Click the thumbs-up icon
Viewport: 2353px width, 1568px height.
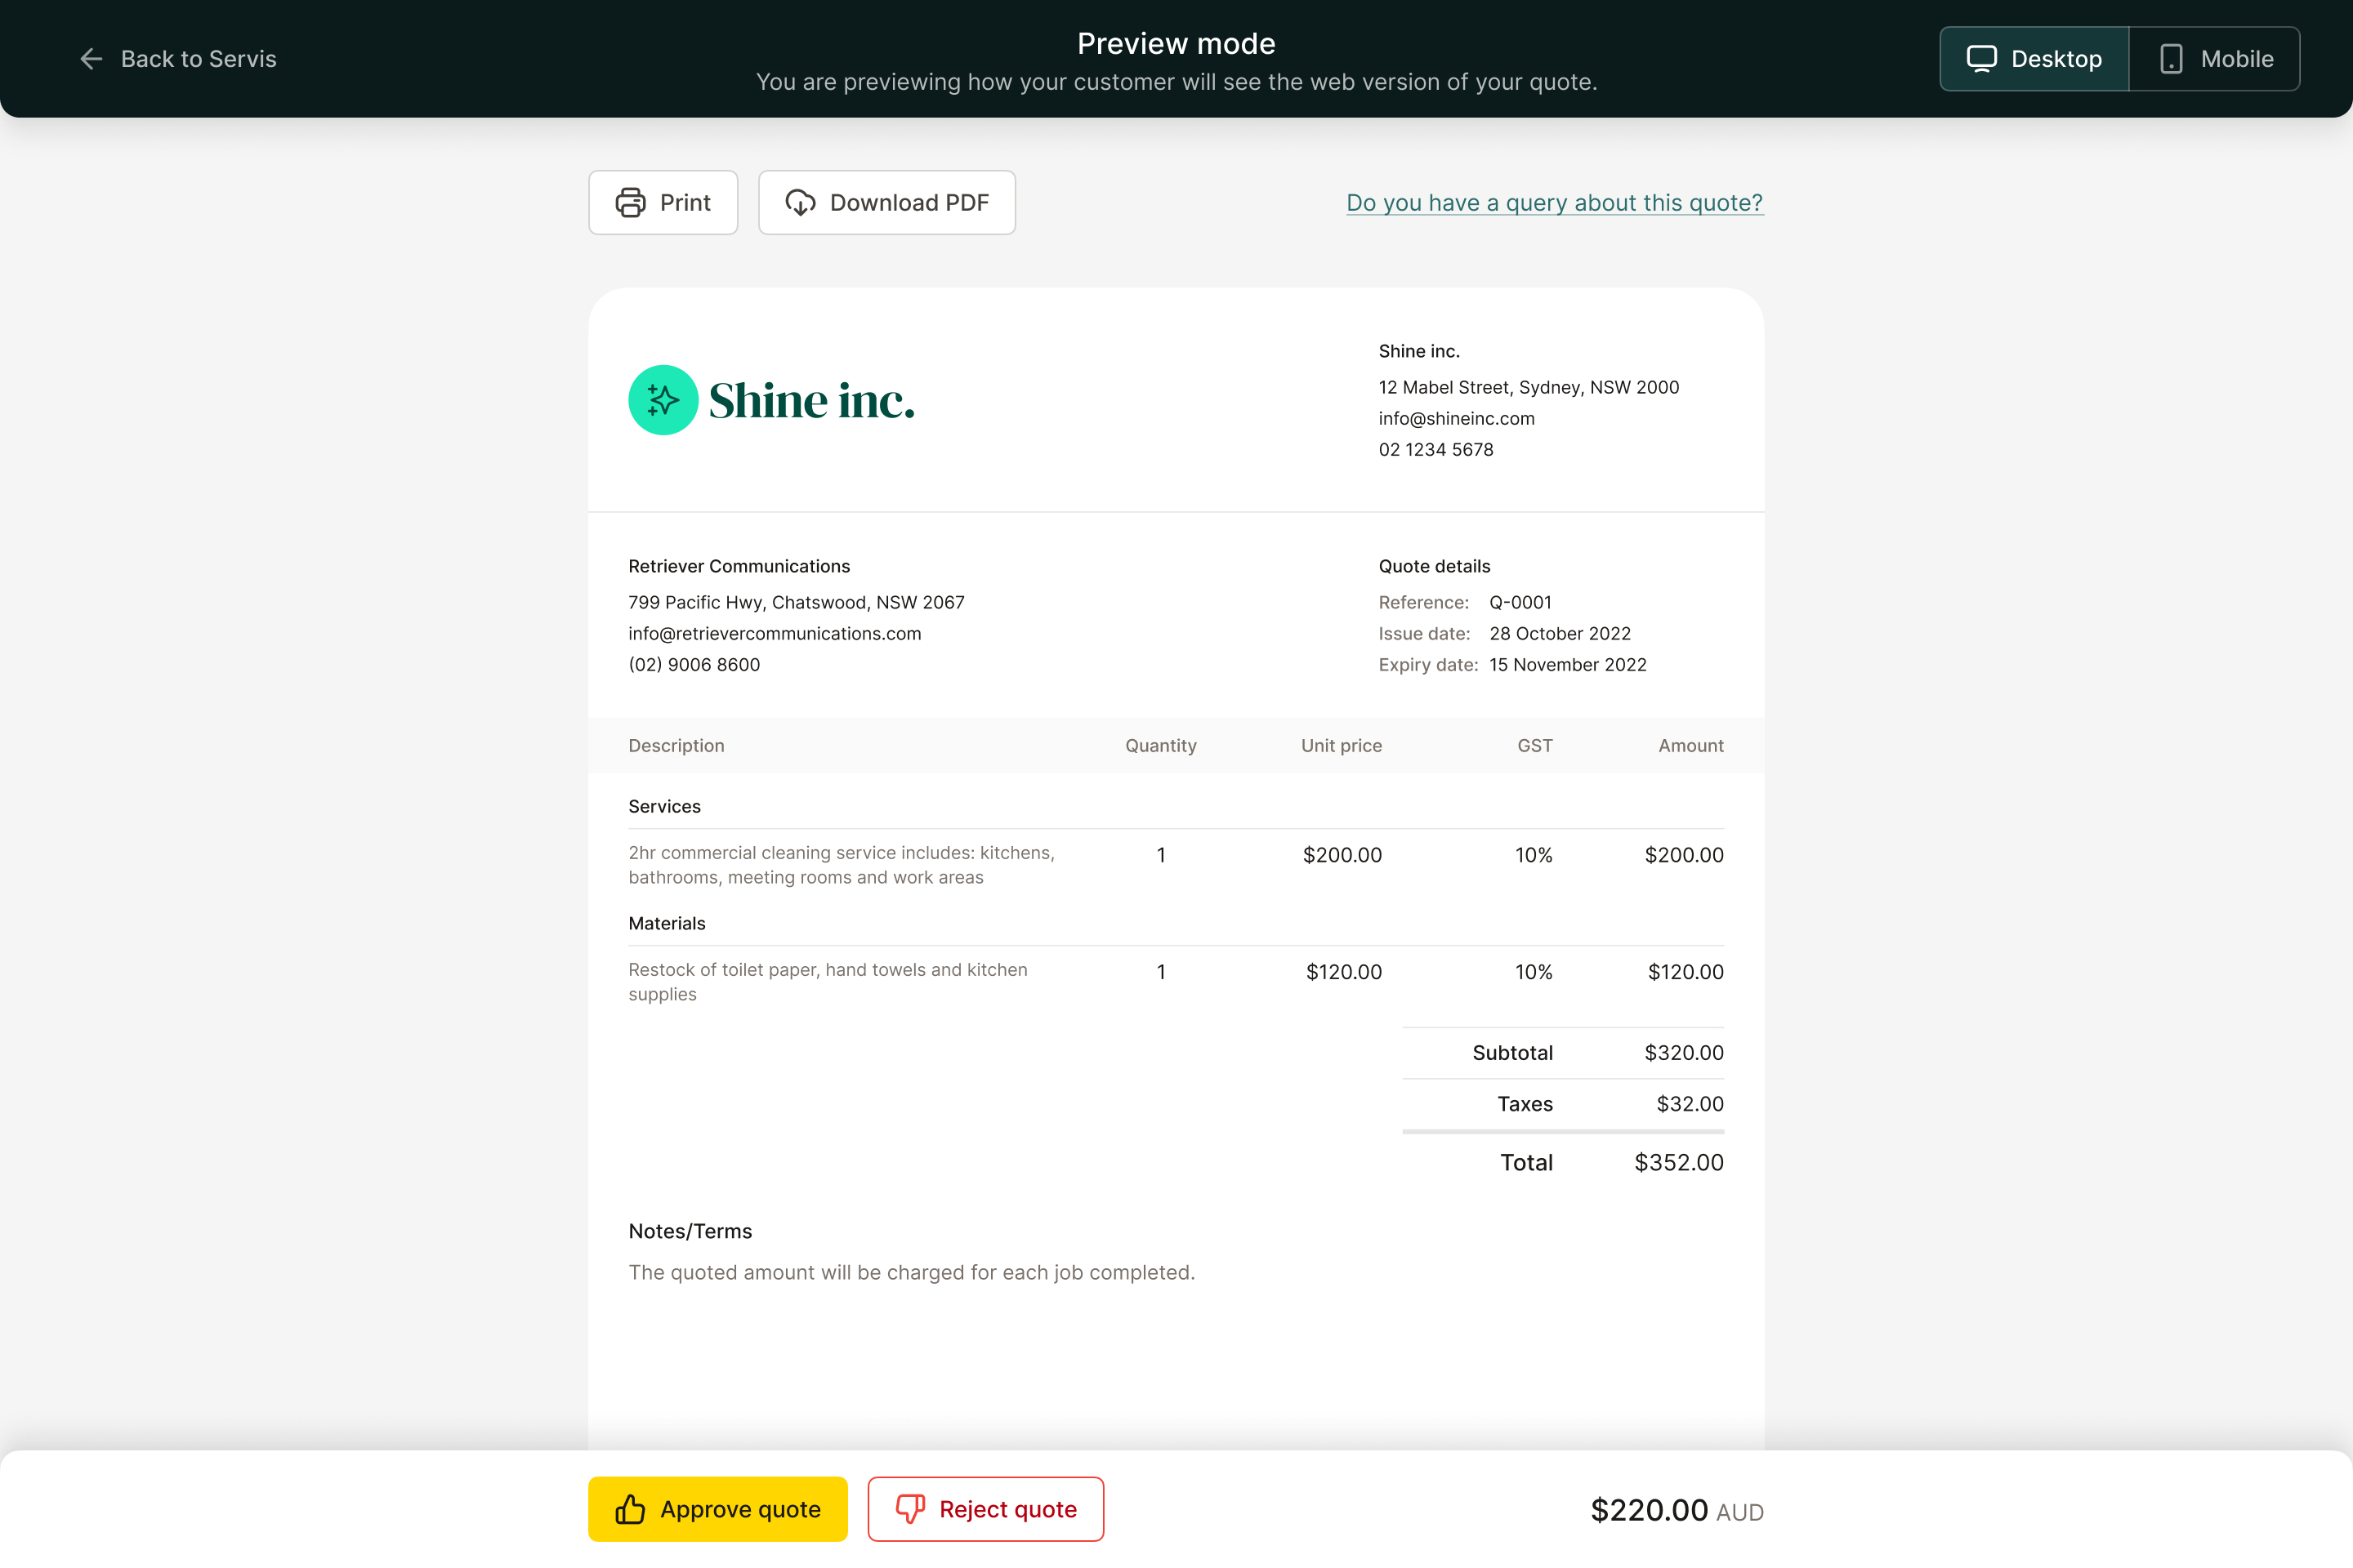point(630,1509)
